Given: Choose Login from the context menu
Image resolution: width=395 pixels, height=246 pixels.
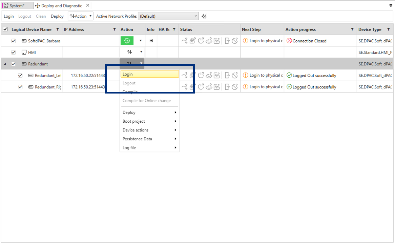Looking at the screenshot, I should tap(150, 74).
